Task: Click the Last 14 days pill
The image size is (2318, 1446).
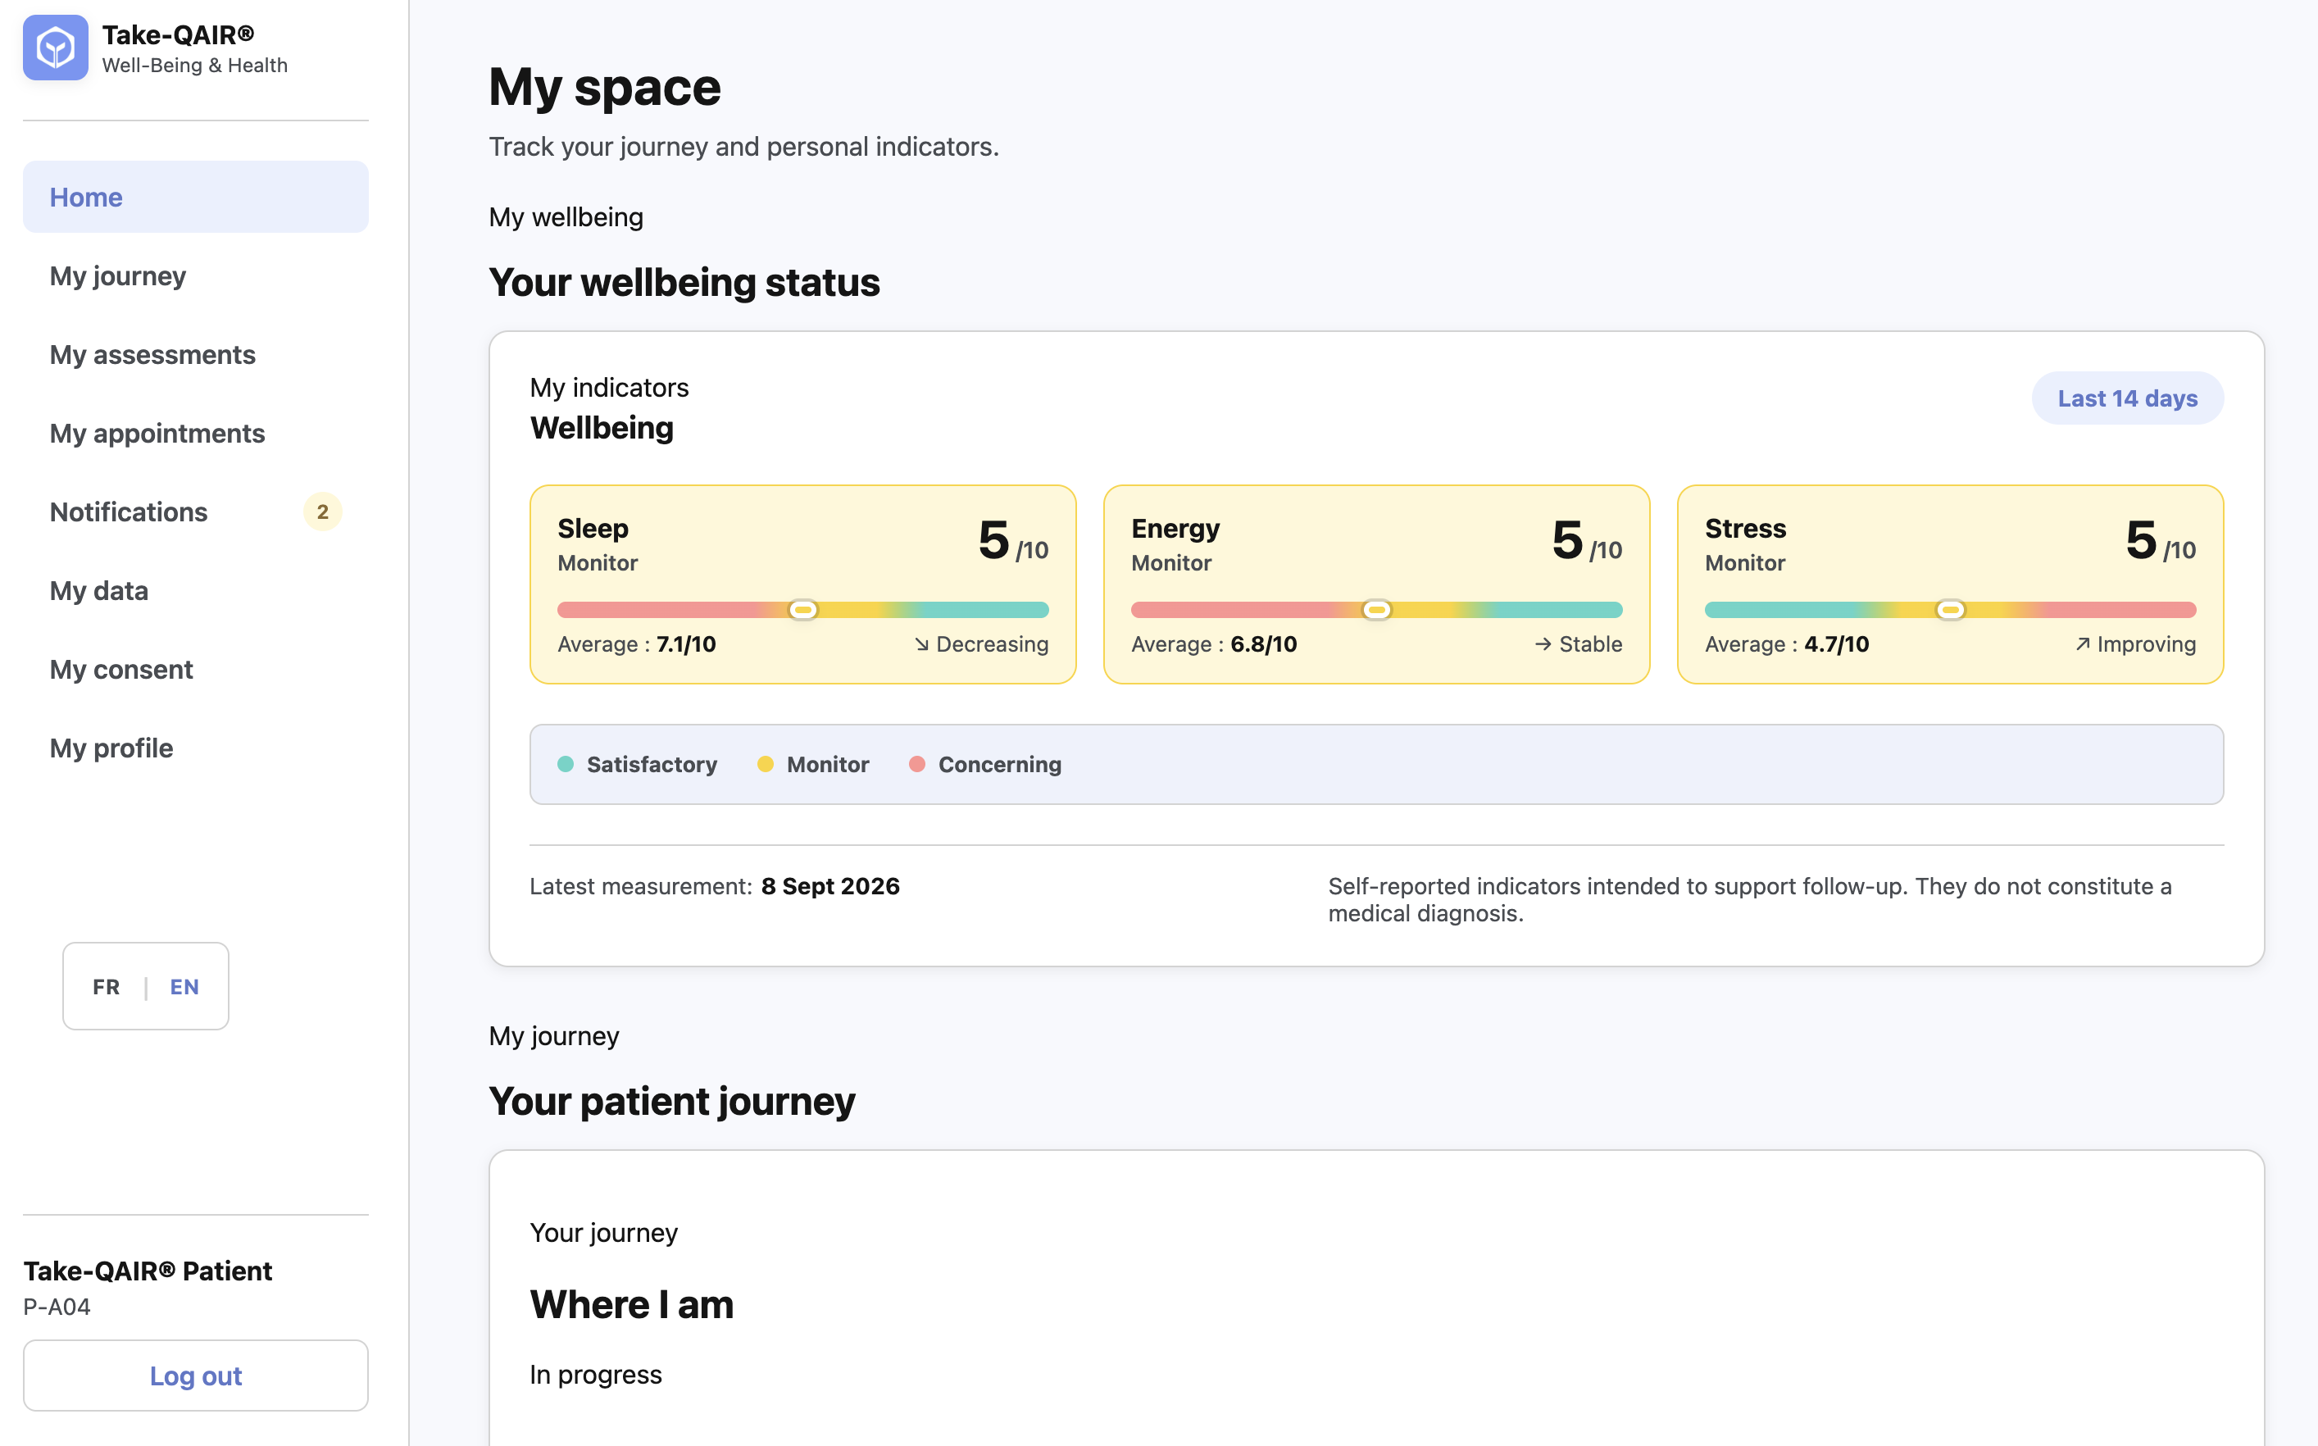Action: point(2127,398)
